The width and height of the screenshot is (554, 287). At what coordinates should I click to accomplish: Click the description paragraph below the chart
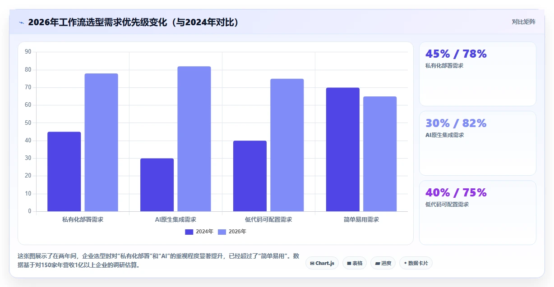tap(158, 260)
